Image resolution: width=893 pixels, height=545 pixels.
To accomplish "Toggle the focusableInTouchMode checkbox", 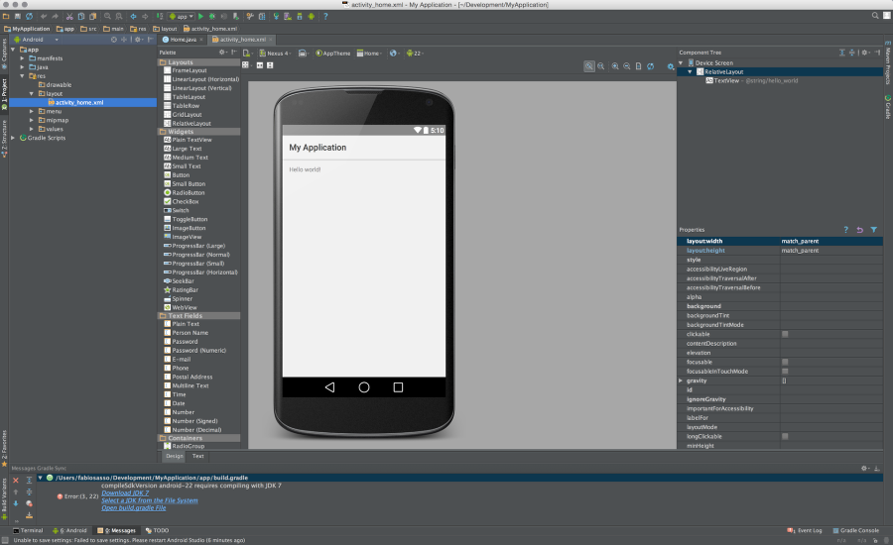I will 785,371.
